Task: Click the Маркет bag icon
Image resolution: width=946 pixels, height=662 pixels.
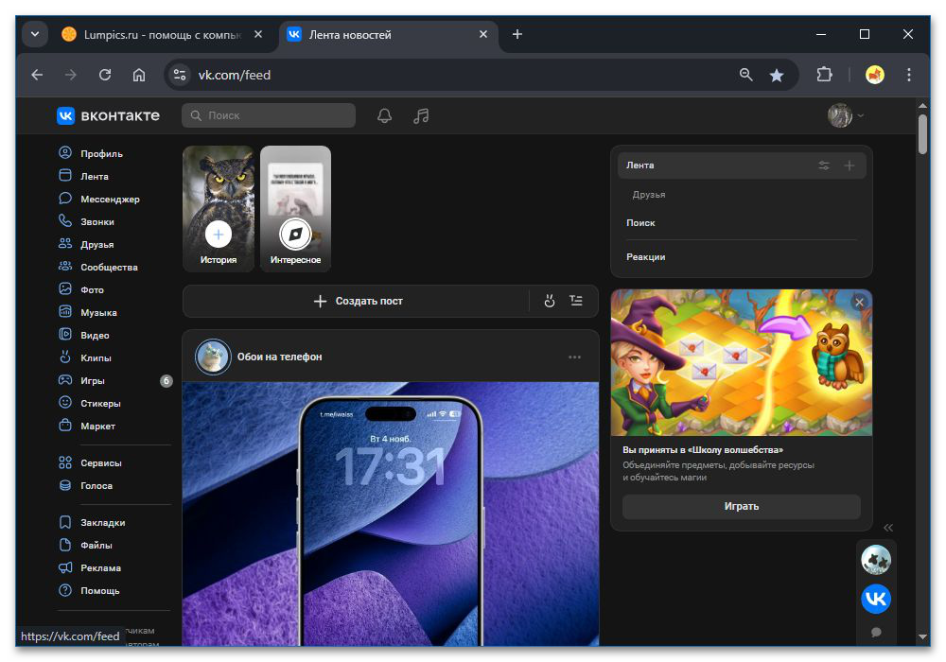Action: point(65,426)
